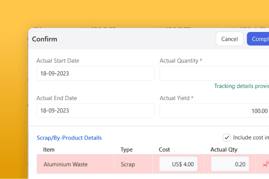Edit the US$ 4.00 cost field
This screenshot has width=269, height=179.
click(178, 164)
